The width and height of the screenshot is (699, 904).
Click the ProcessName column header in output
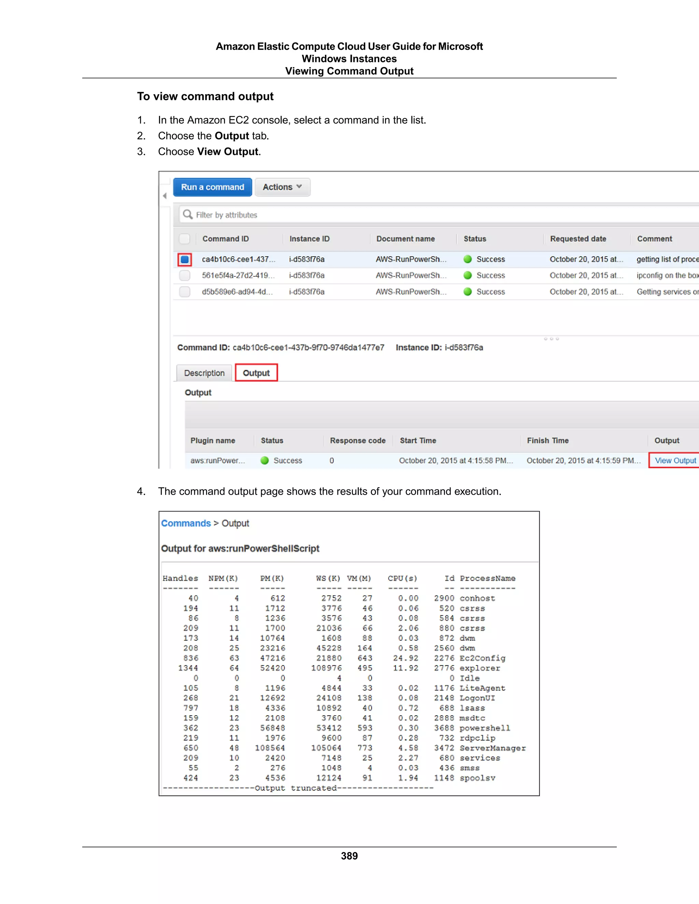tap(487, 579)
